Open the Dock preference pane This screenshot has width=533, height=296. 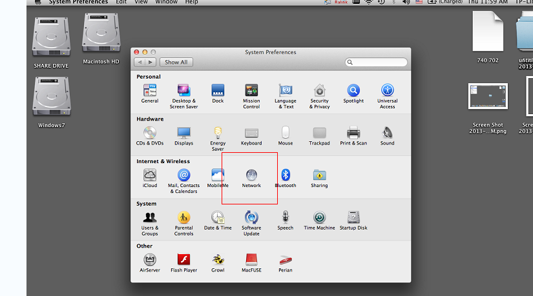pyautogui.click(x=218, y=94)
